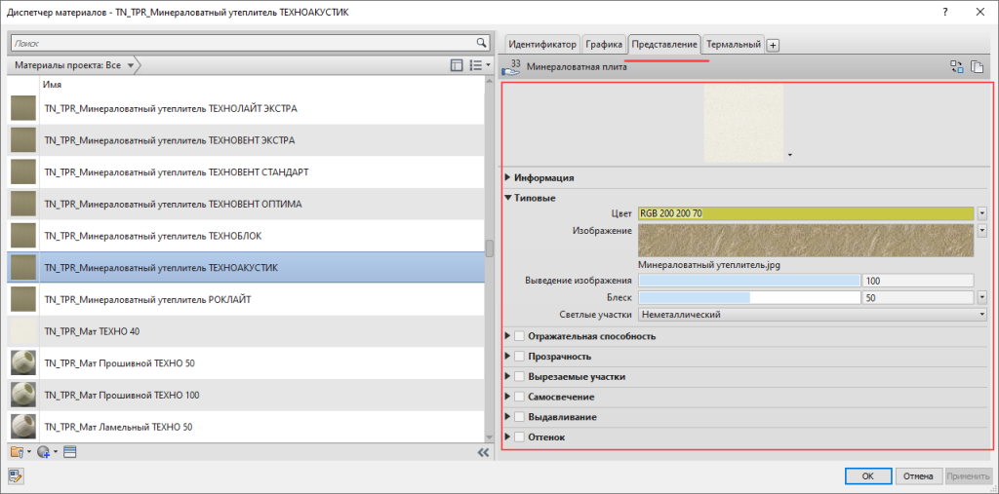Click the Минераловатный утеплитель.jpg file name
This screenshot has width=999, height=494.
[x=709, y=266]
